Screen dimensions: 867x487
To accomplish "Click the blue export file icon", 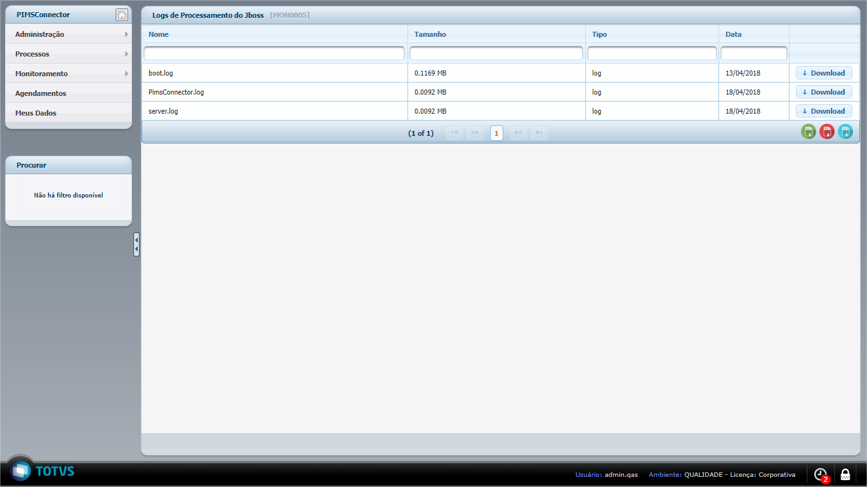I will (845, 132).
